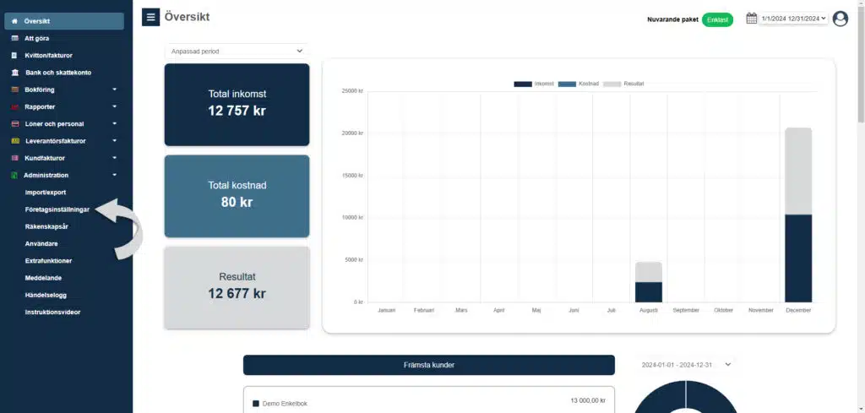Image resolution: width=865 pixels, height=413 pixels.
Task: Open the 1/1/2024 12/31/2024 date selector
Action: tap(793, 19)
